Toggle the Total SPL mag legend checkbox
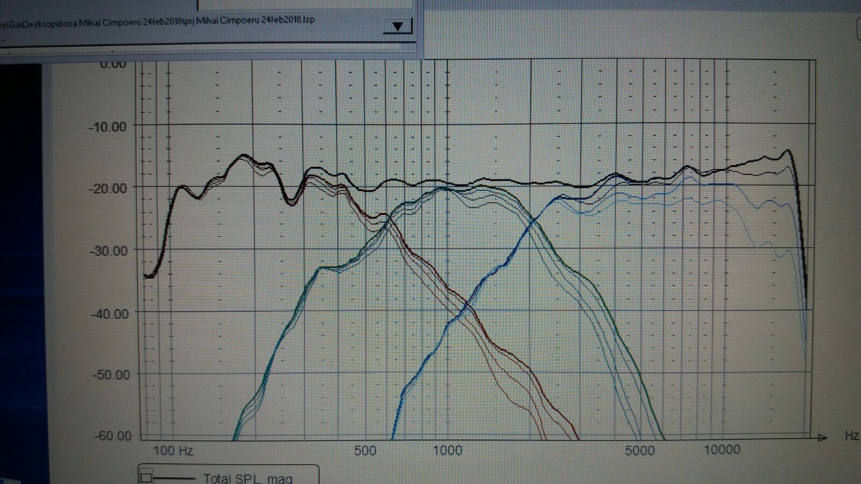861x484 pixels. point(146,478)
